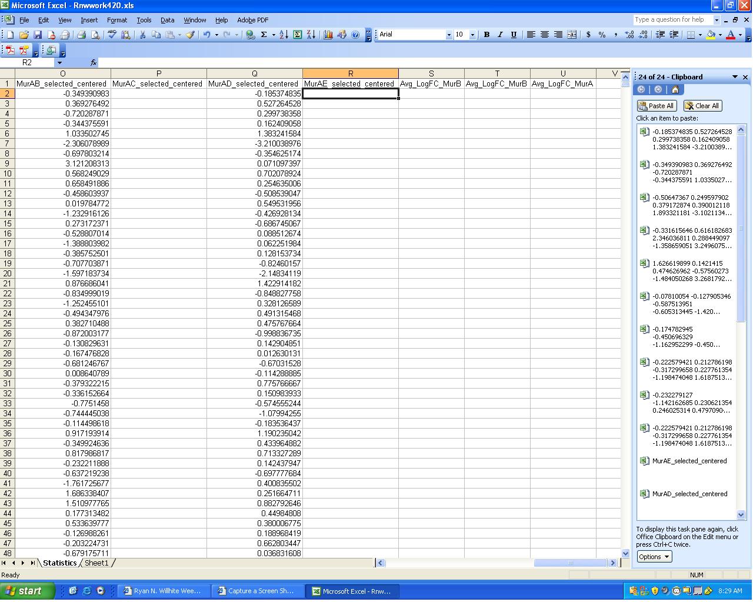Toggle Underline formatting

tap(514, 35)
